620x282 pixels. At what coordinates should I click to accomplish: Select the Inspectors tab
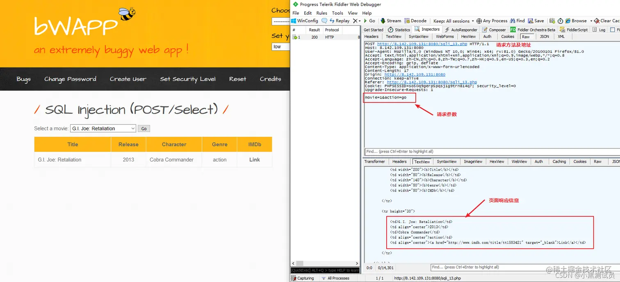[x=427, y=29]
